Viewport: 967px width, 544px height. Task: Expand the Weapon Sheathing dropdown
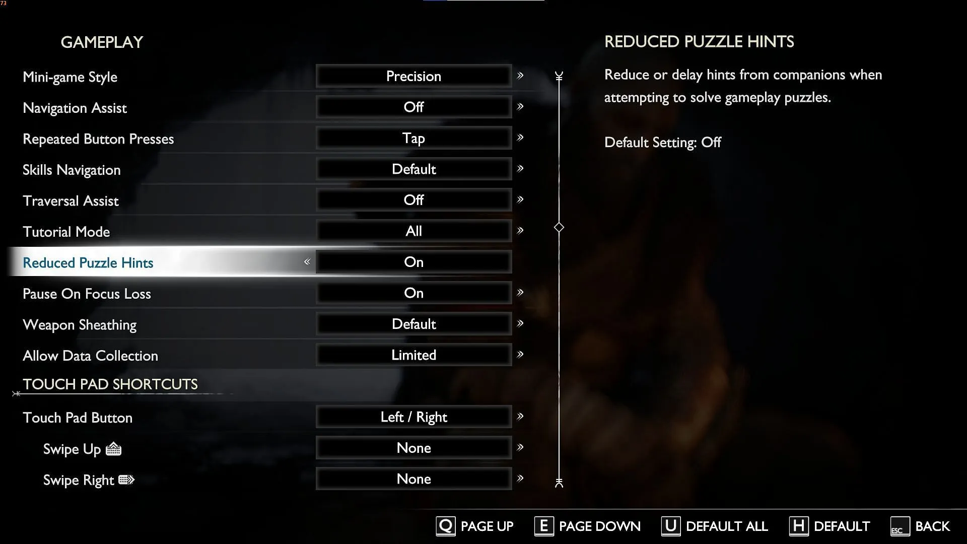(521, 324)
